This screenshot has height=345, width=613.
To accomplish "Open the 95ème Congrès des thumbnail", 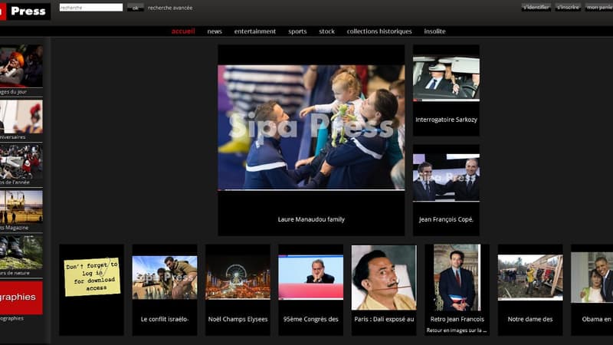I will [311, 277].
